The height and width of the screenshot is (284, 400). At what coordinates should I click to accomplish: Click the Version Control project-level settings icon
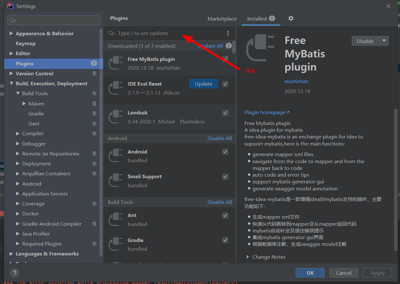coord(94,73)
